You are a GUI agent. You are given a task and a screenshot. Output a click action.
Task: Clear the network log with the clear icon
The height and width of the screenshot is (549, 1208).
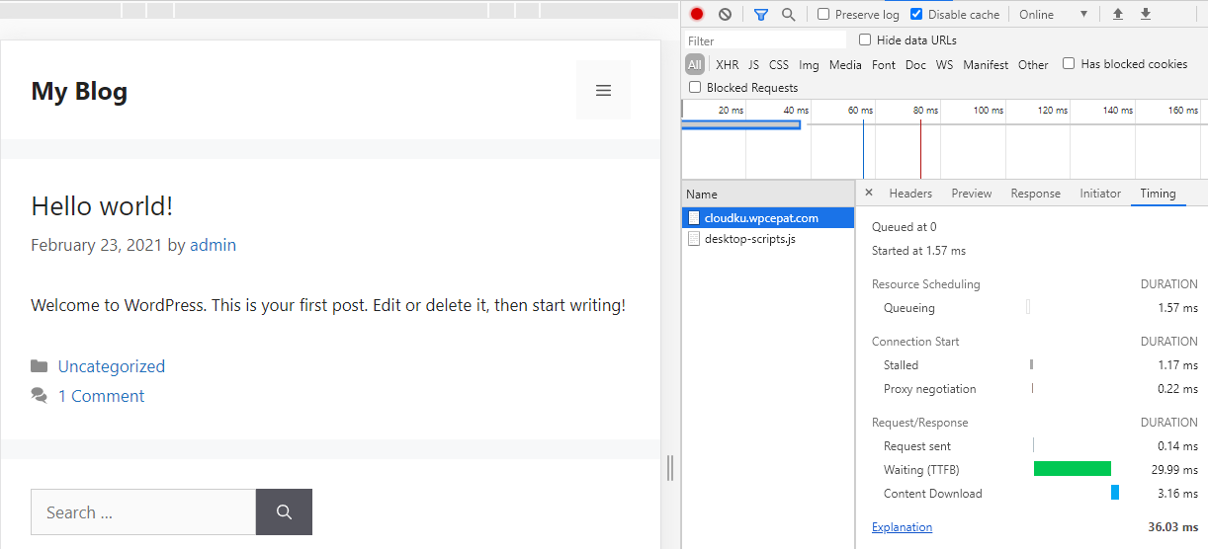coord(725,15)
